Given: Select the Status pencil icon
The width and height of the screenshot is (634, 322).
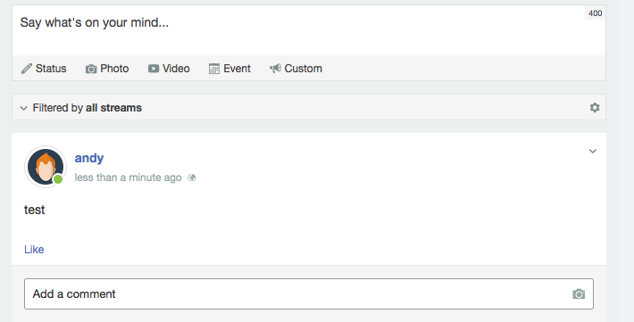Looking at the screenshot, I should 26,69.
